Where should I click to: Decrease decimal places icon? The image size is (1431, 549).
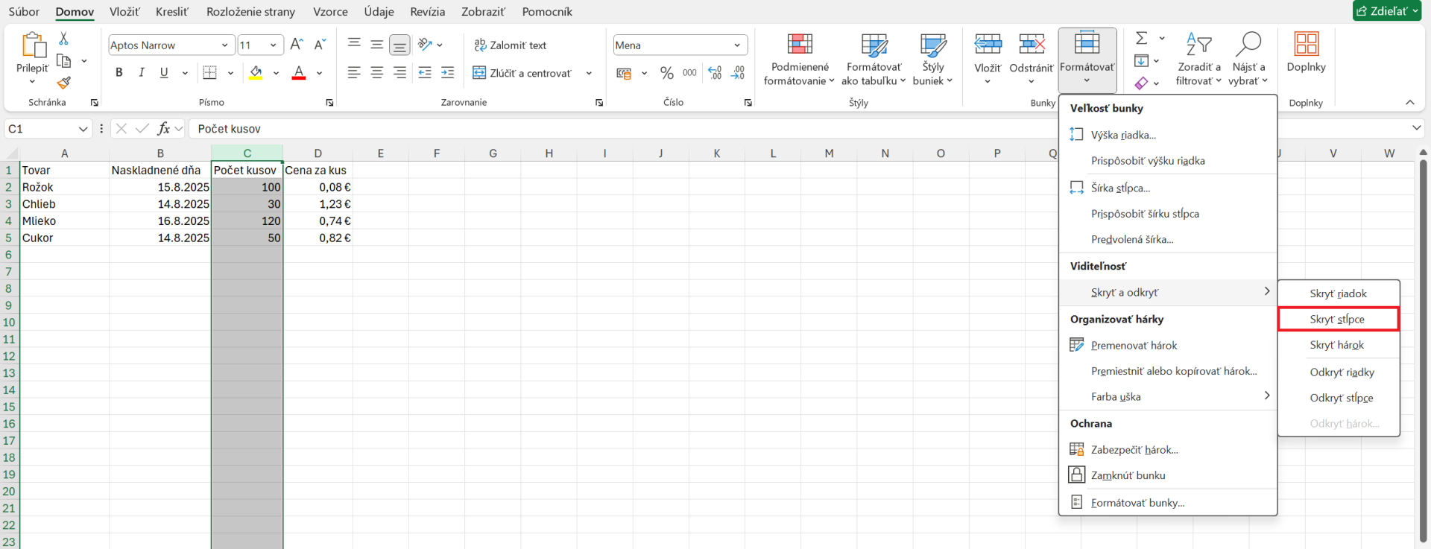[x=738, y=73]
